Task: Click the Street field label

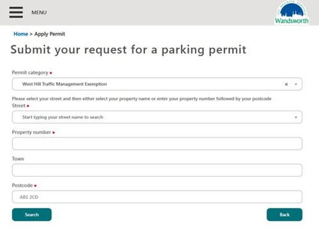Action: tap(19, 106)
